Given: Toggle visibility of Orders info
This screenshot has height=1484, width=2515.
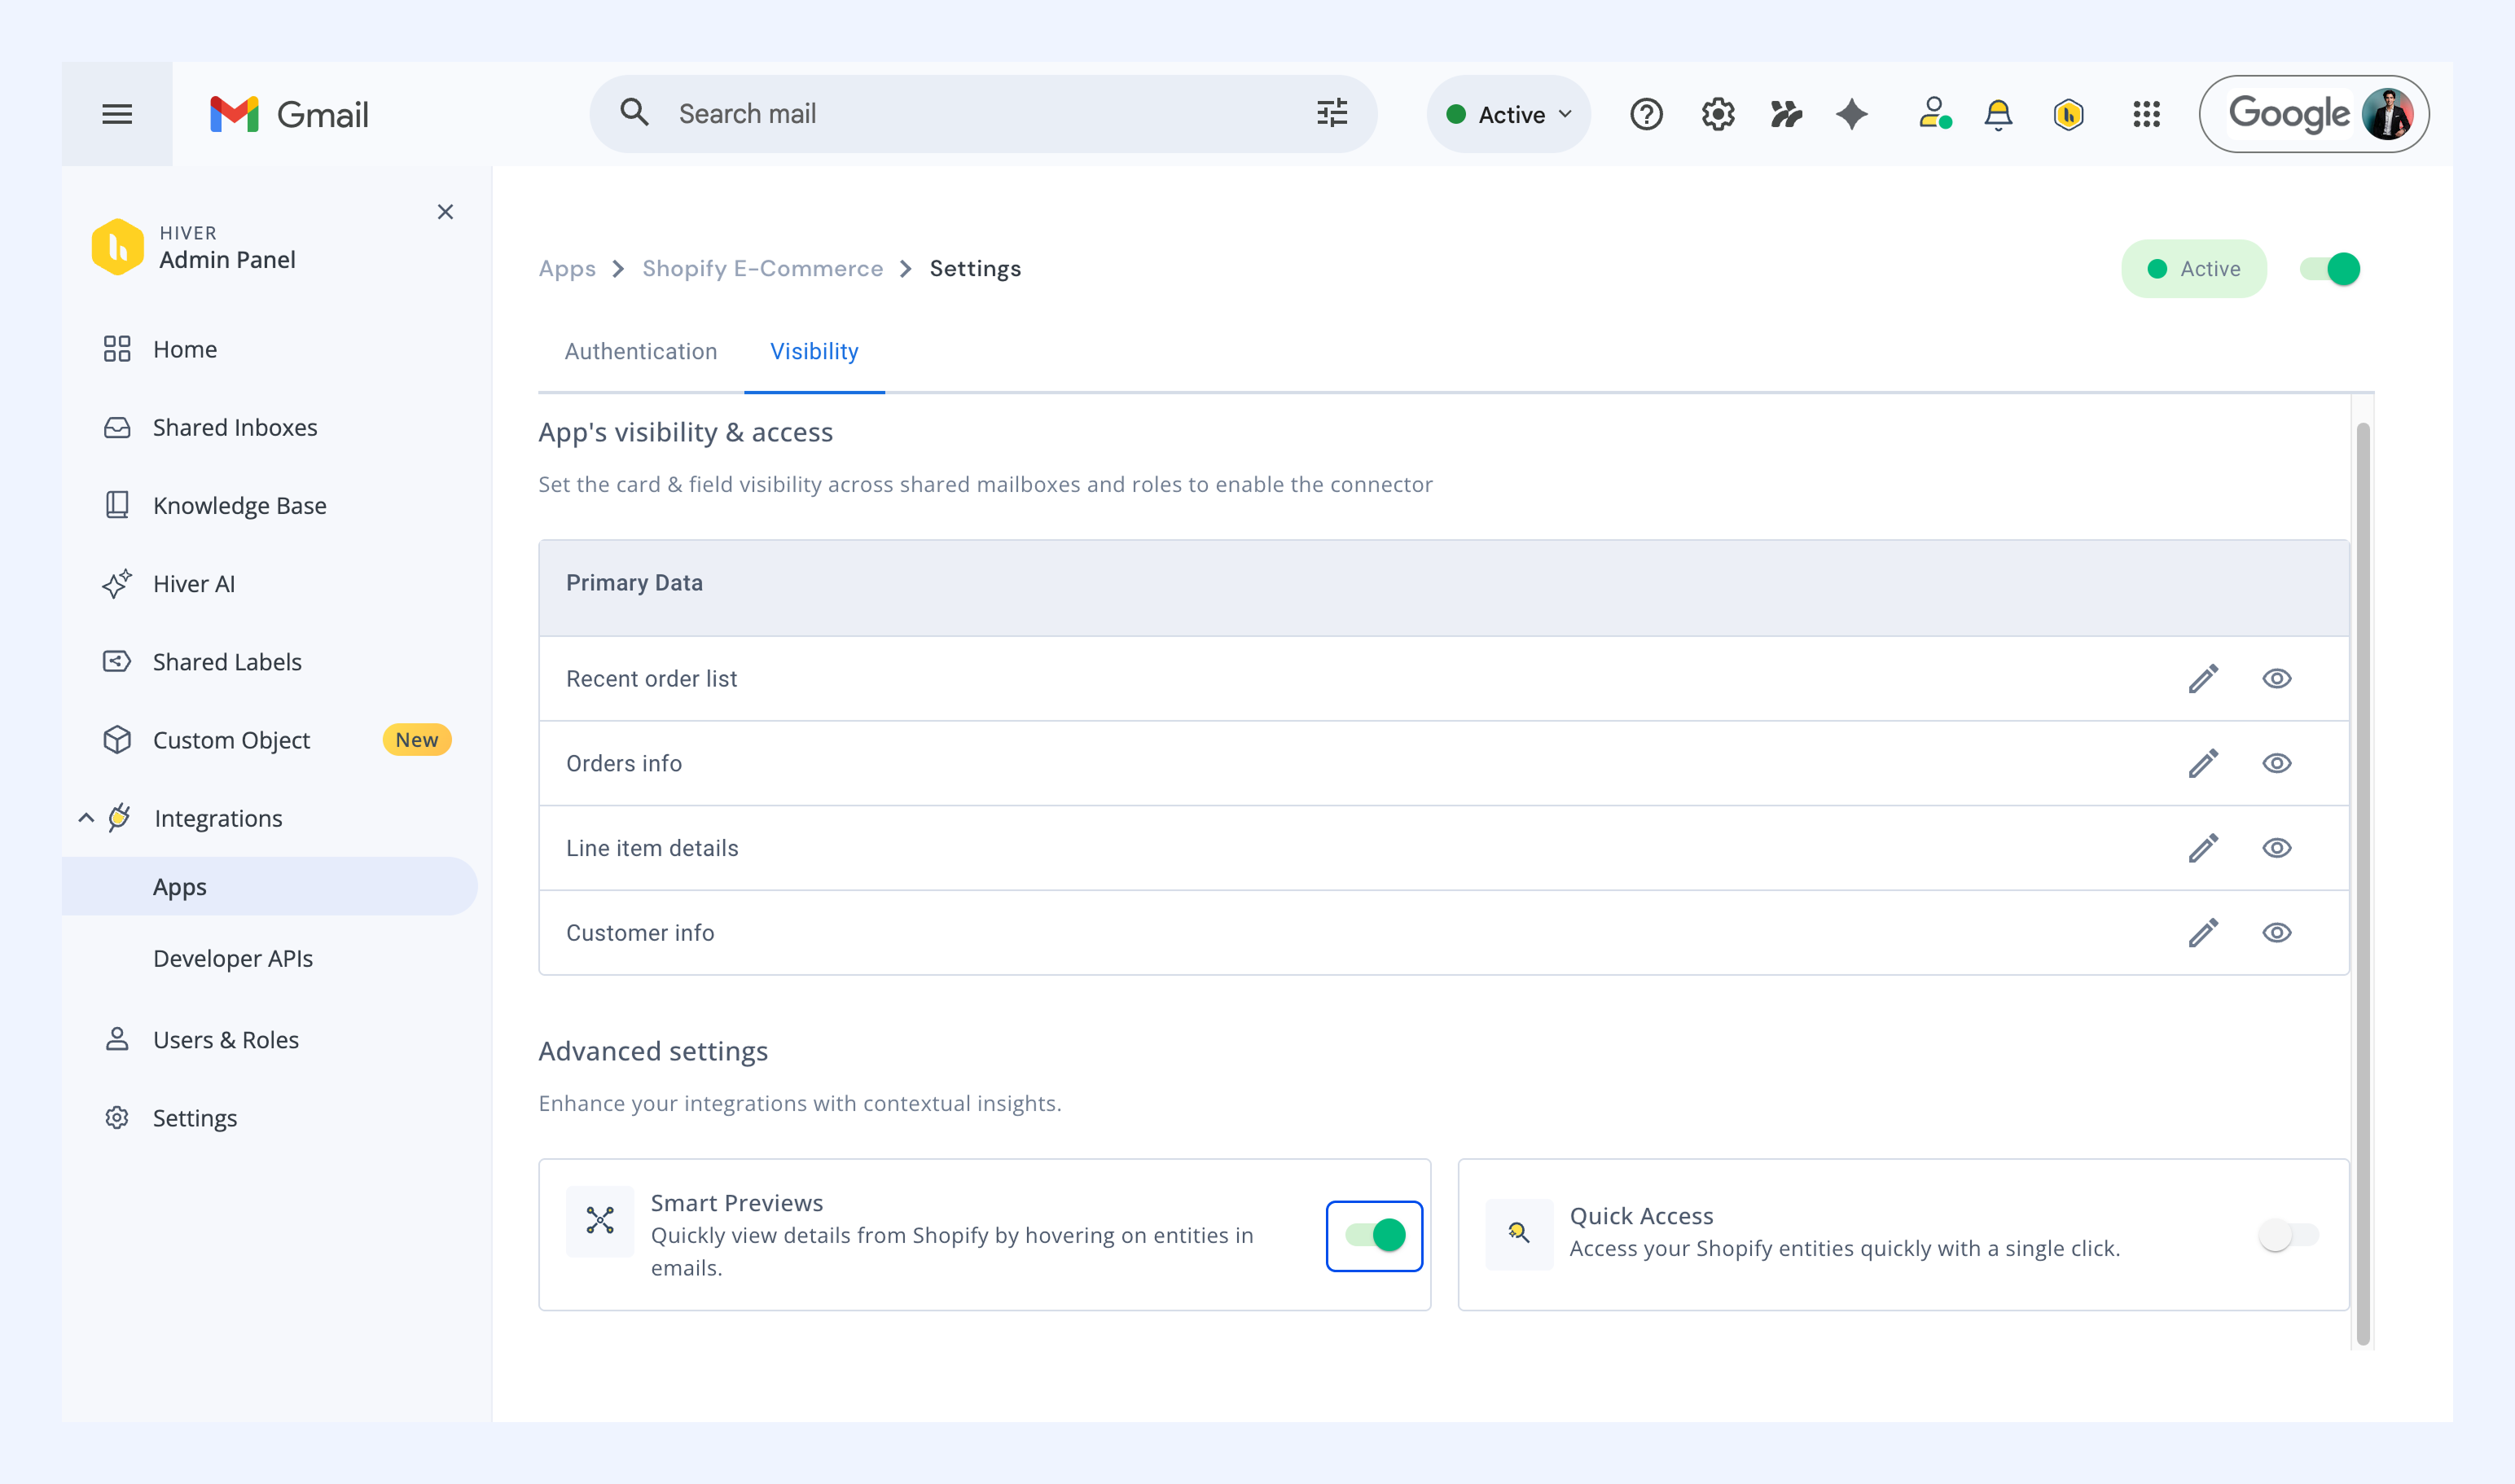Looking at the screenshot, I should [2277, 764].
